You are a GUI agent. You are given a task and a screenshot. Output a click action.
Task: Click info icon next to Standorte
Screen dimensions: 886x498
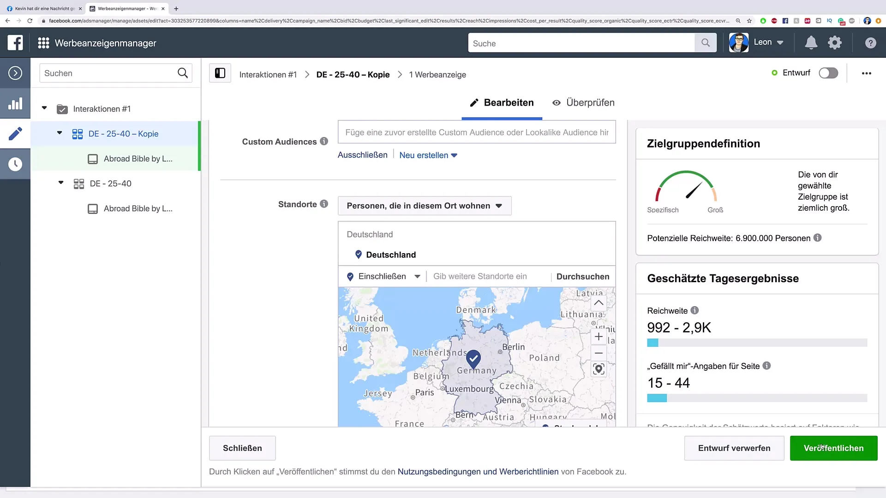[x=324, y=204]
